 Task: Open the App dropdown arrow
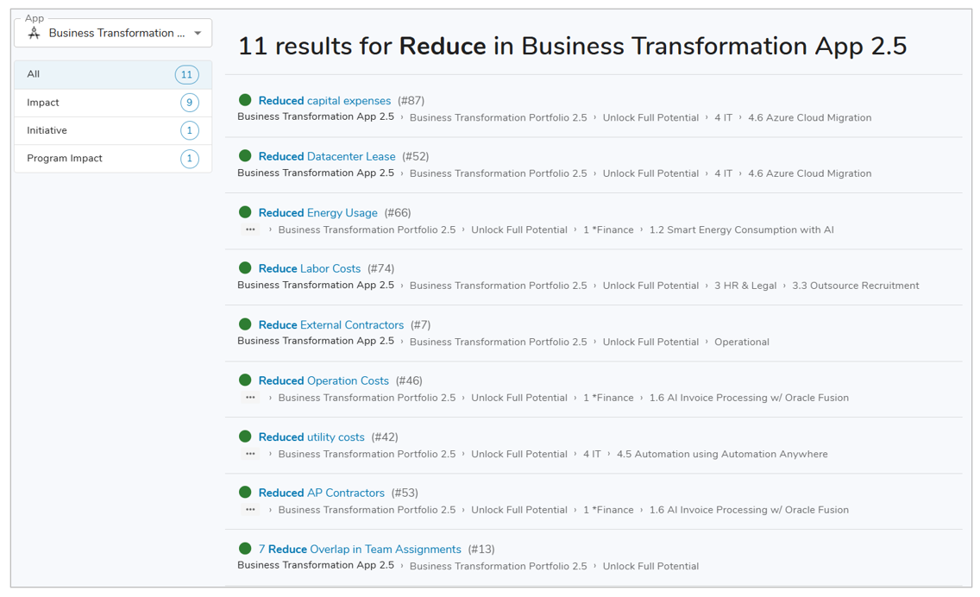coord(198,34)
